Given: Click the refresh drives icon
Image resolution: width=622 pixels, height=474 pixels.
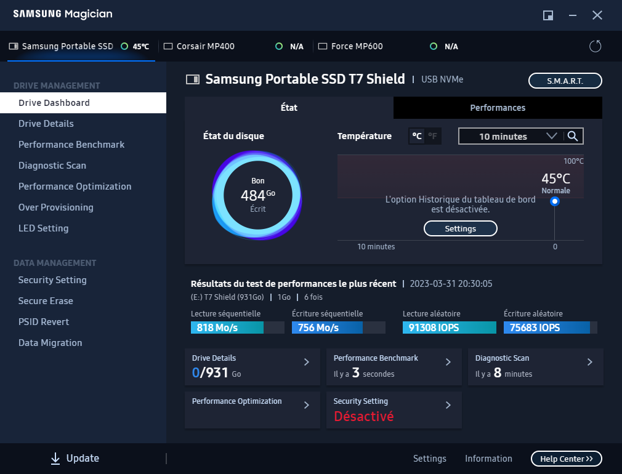Looking at the screenshot, I should pyautogui.click(x=595, y=46).
